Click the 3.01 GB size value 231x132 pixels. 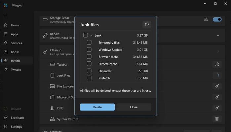[x=142, y=49]
